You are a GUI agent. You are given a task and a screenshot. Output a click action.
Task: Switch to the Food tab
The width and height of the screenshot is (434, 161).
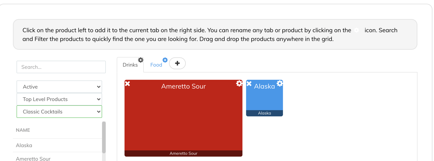[156, 65]
